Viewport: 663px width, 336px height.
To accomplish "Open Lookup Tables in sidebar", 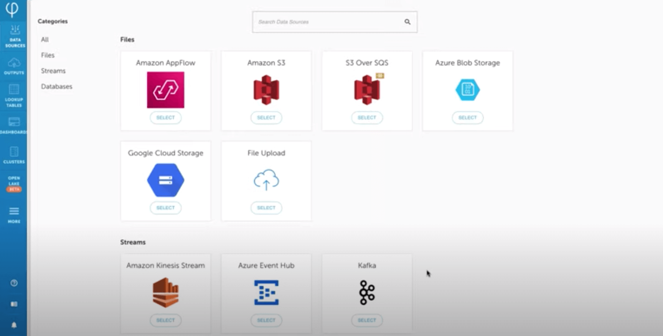I will [14, 96].
